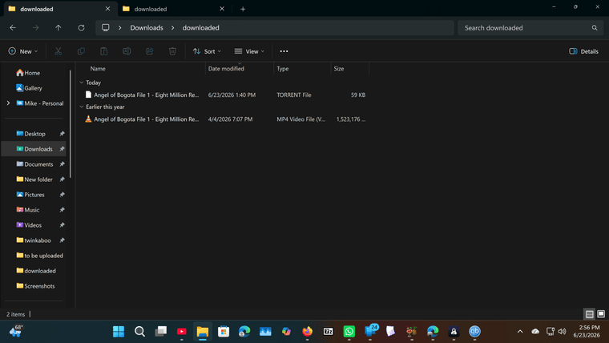Open to be uploaded folder

point(39,256)
